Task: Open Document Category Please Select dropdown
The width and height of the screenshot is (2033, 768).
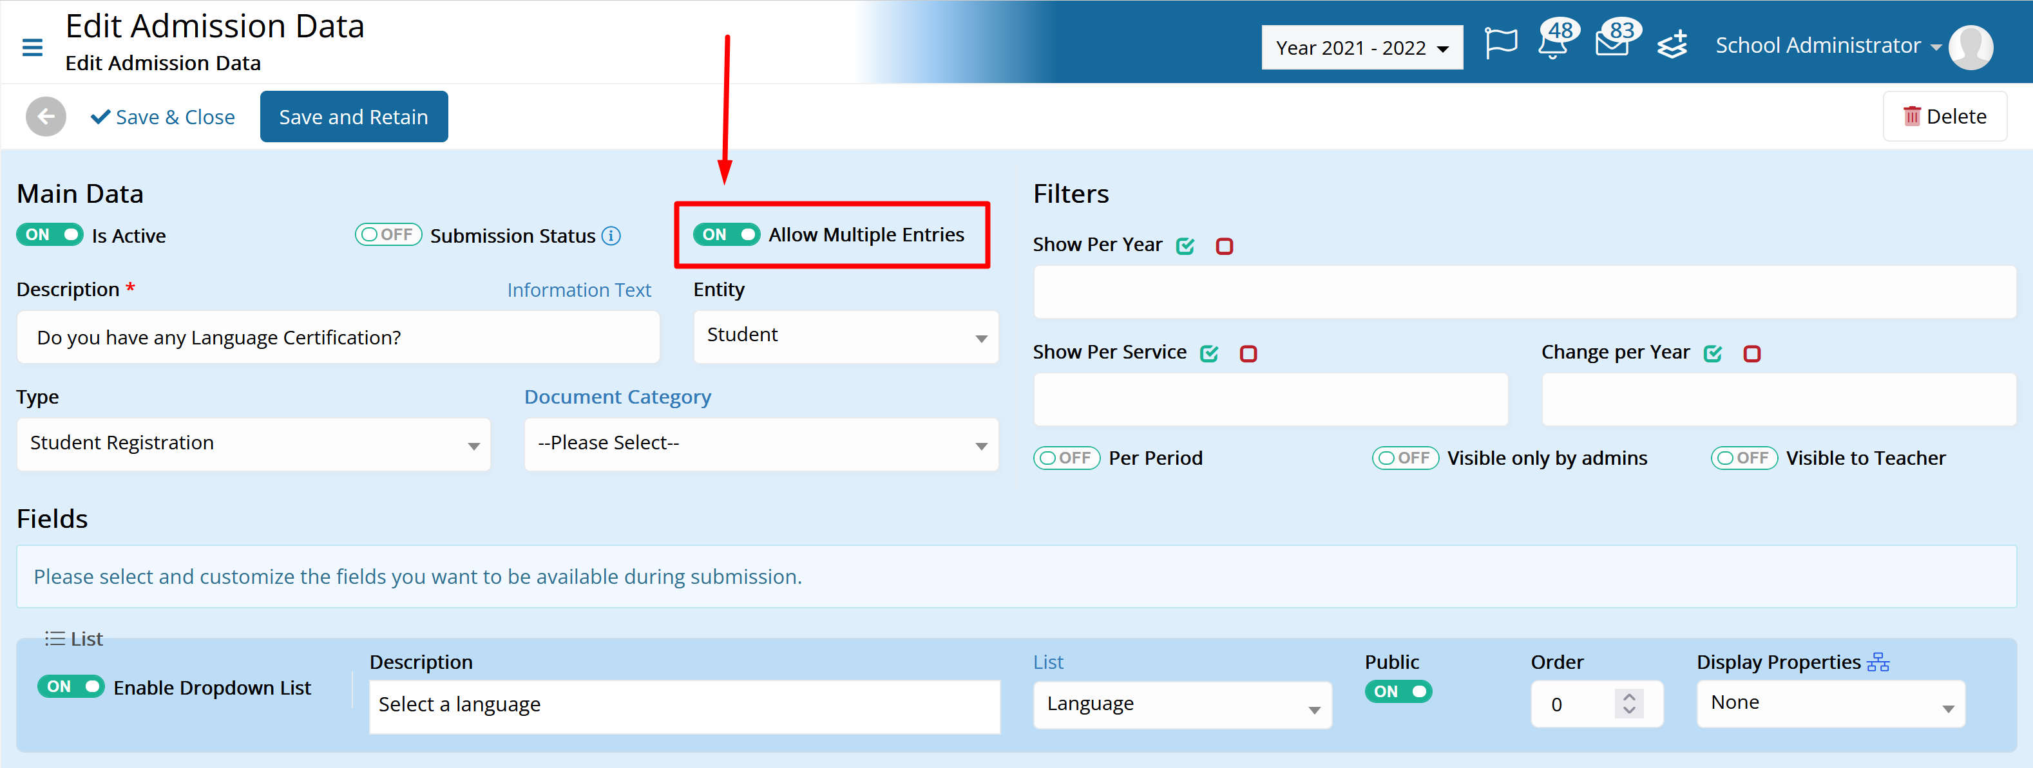Action: [761, 445]
